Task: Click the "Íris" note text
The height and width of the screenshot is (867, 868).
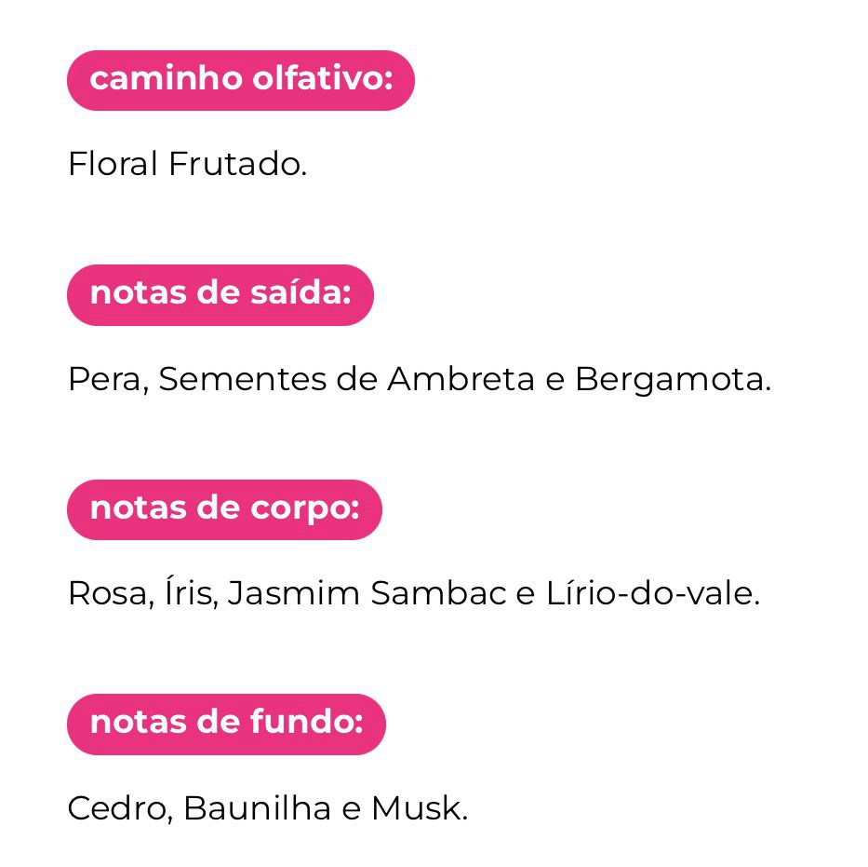Action: click(191, 593)
